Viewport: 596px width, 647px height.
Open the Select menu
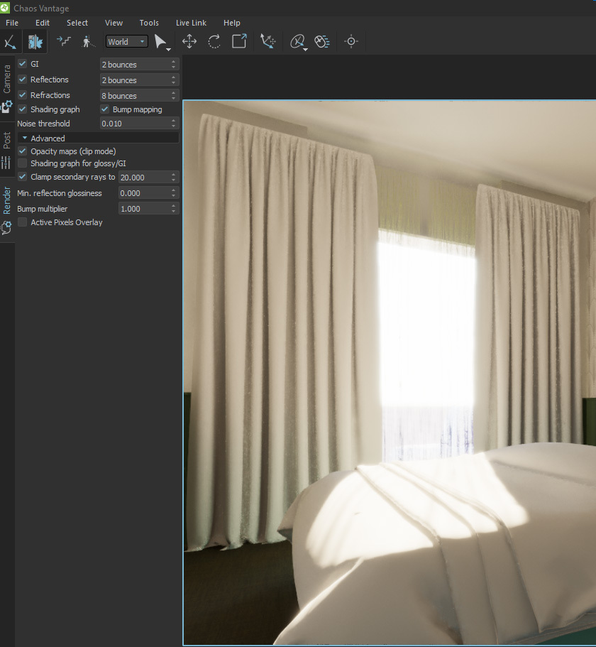click(77, 23)
